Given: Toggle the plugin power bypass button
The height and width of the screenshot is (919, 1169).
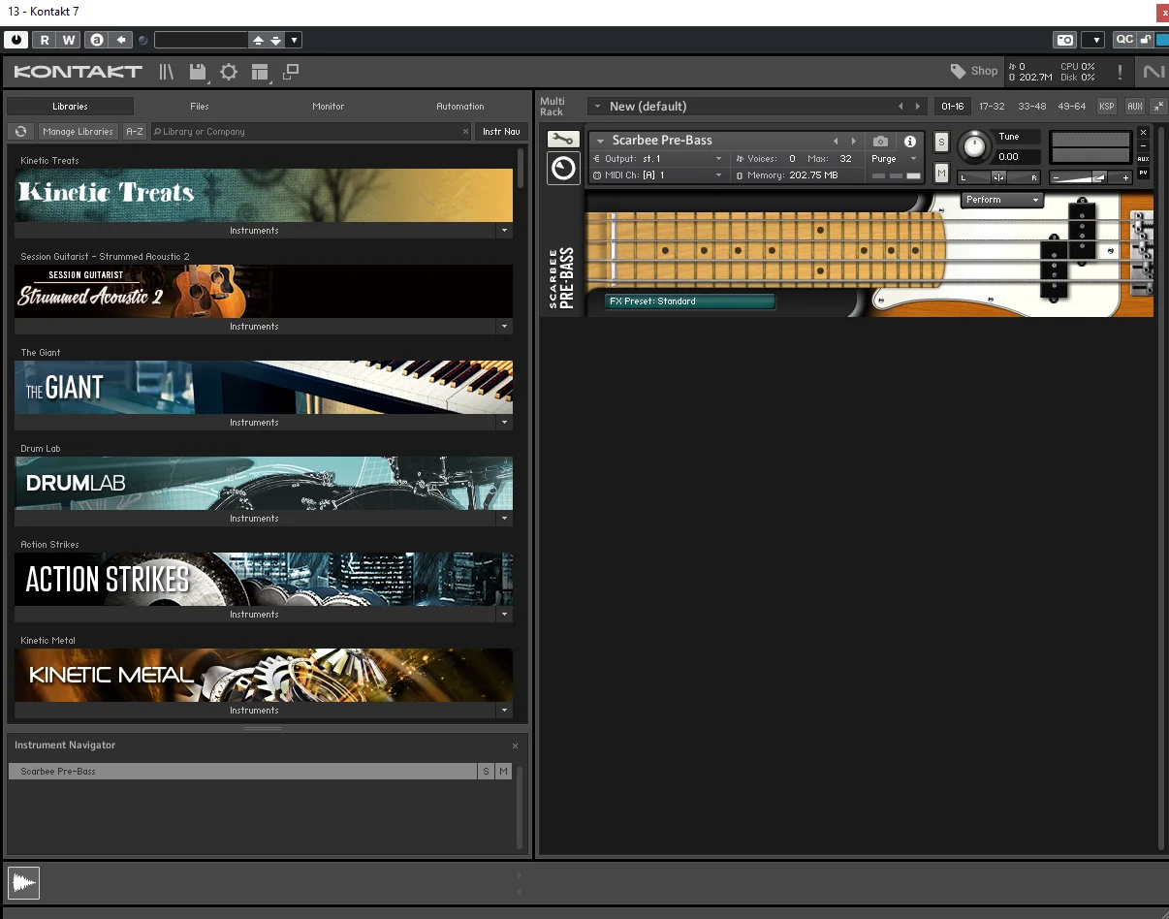Looking at the screenshot, I should pyautogui.click(x=16, y=40).
